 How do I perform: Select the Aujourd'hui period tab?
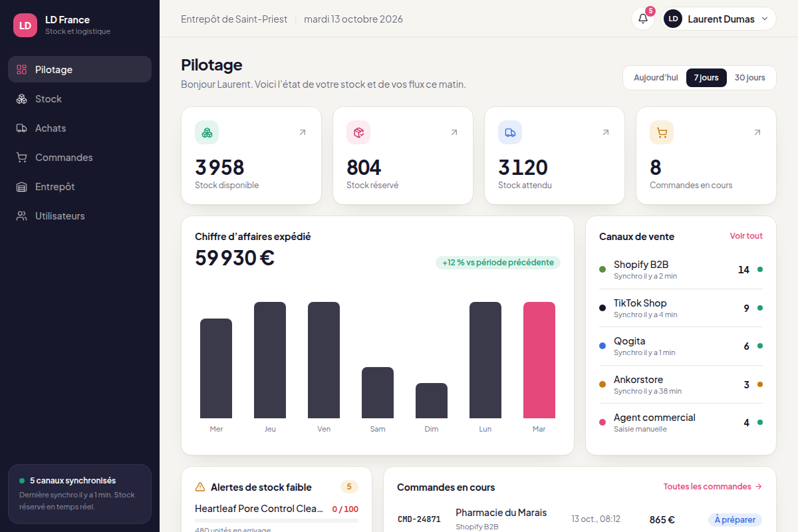pos(656,78)
